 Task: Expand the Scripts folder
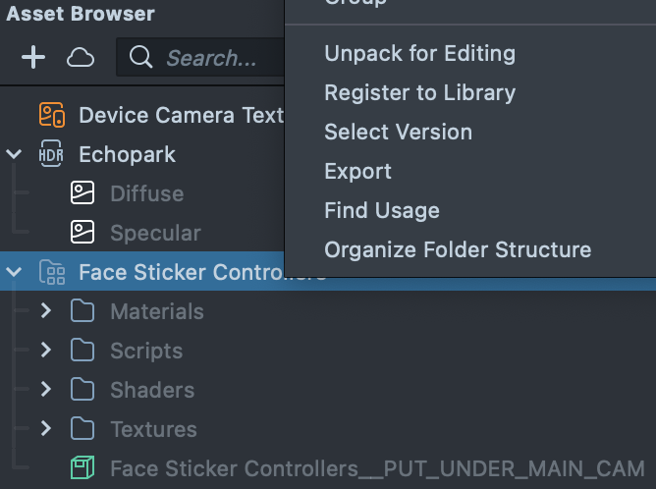[x=45, y=351]
